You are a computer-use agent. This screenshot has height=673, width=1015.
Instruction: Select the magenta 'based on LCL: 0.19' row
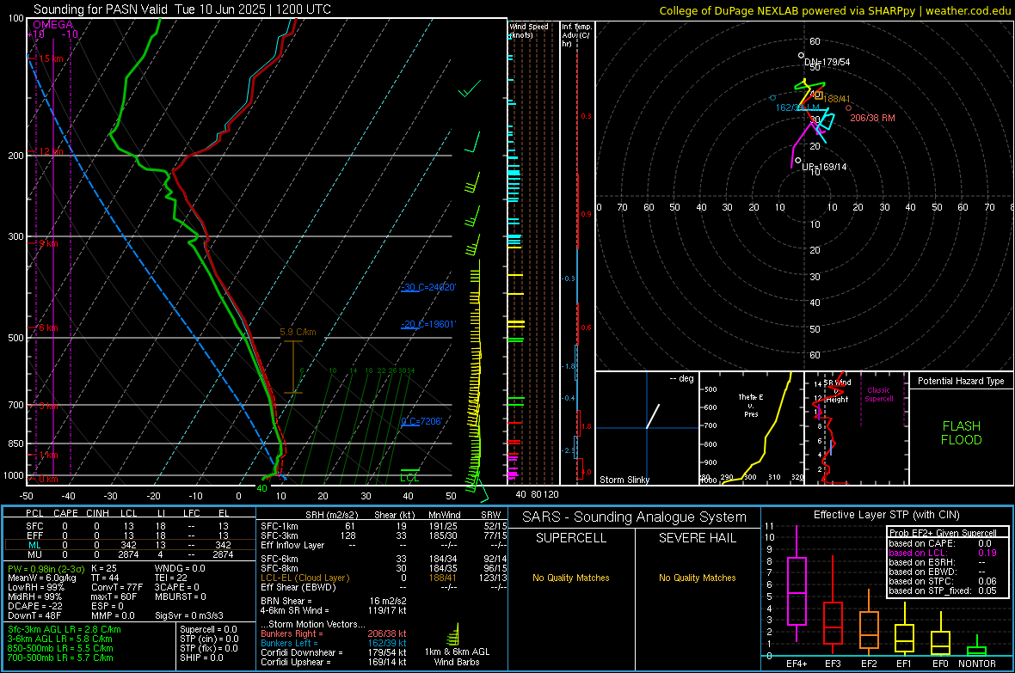click(943, 553)
